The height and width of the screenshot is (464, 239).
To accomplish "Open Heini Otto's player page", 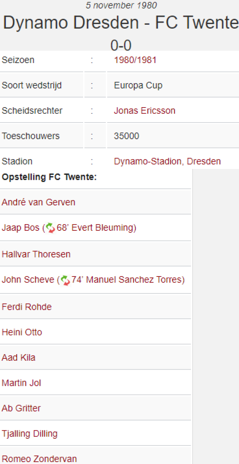I will point(22,332).
